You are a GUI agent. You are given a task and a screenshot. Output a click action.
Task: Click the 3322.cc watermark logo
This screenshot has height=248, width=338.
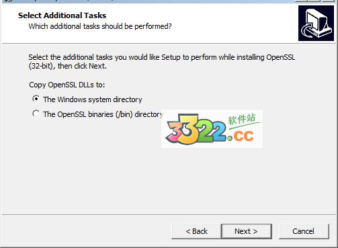[x=212, y=128]
